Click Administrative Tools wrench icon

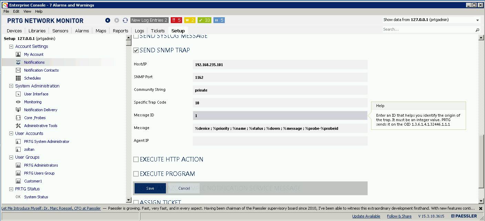coord(18,126)
